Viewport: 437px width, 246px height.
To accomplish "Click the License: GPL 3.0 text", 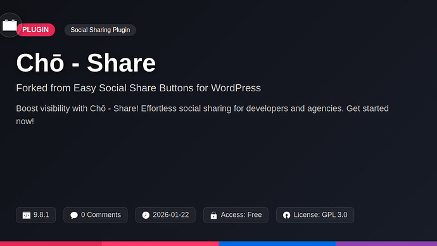I will pos(320,215).
